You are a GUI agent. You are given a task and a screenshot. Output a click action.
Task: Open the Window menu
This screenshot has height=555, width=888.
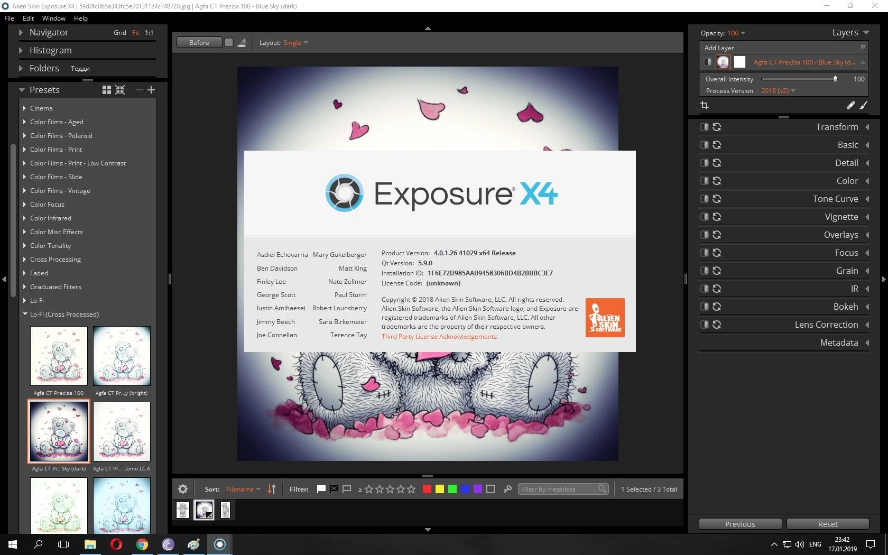tap(54, 18)
